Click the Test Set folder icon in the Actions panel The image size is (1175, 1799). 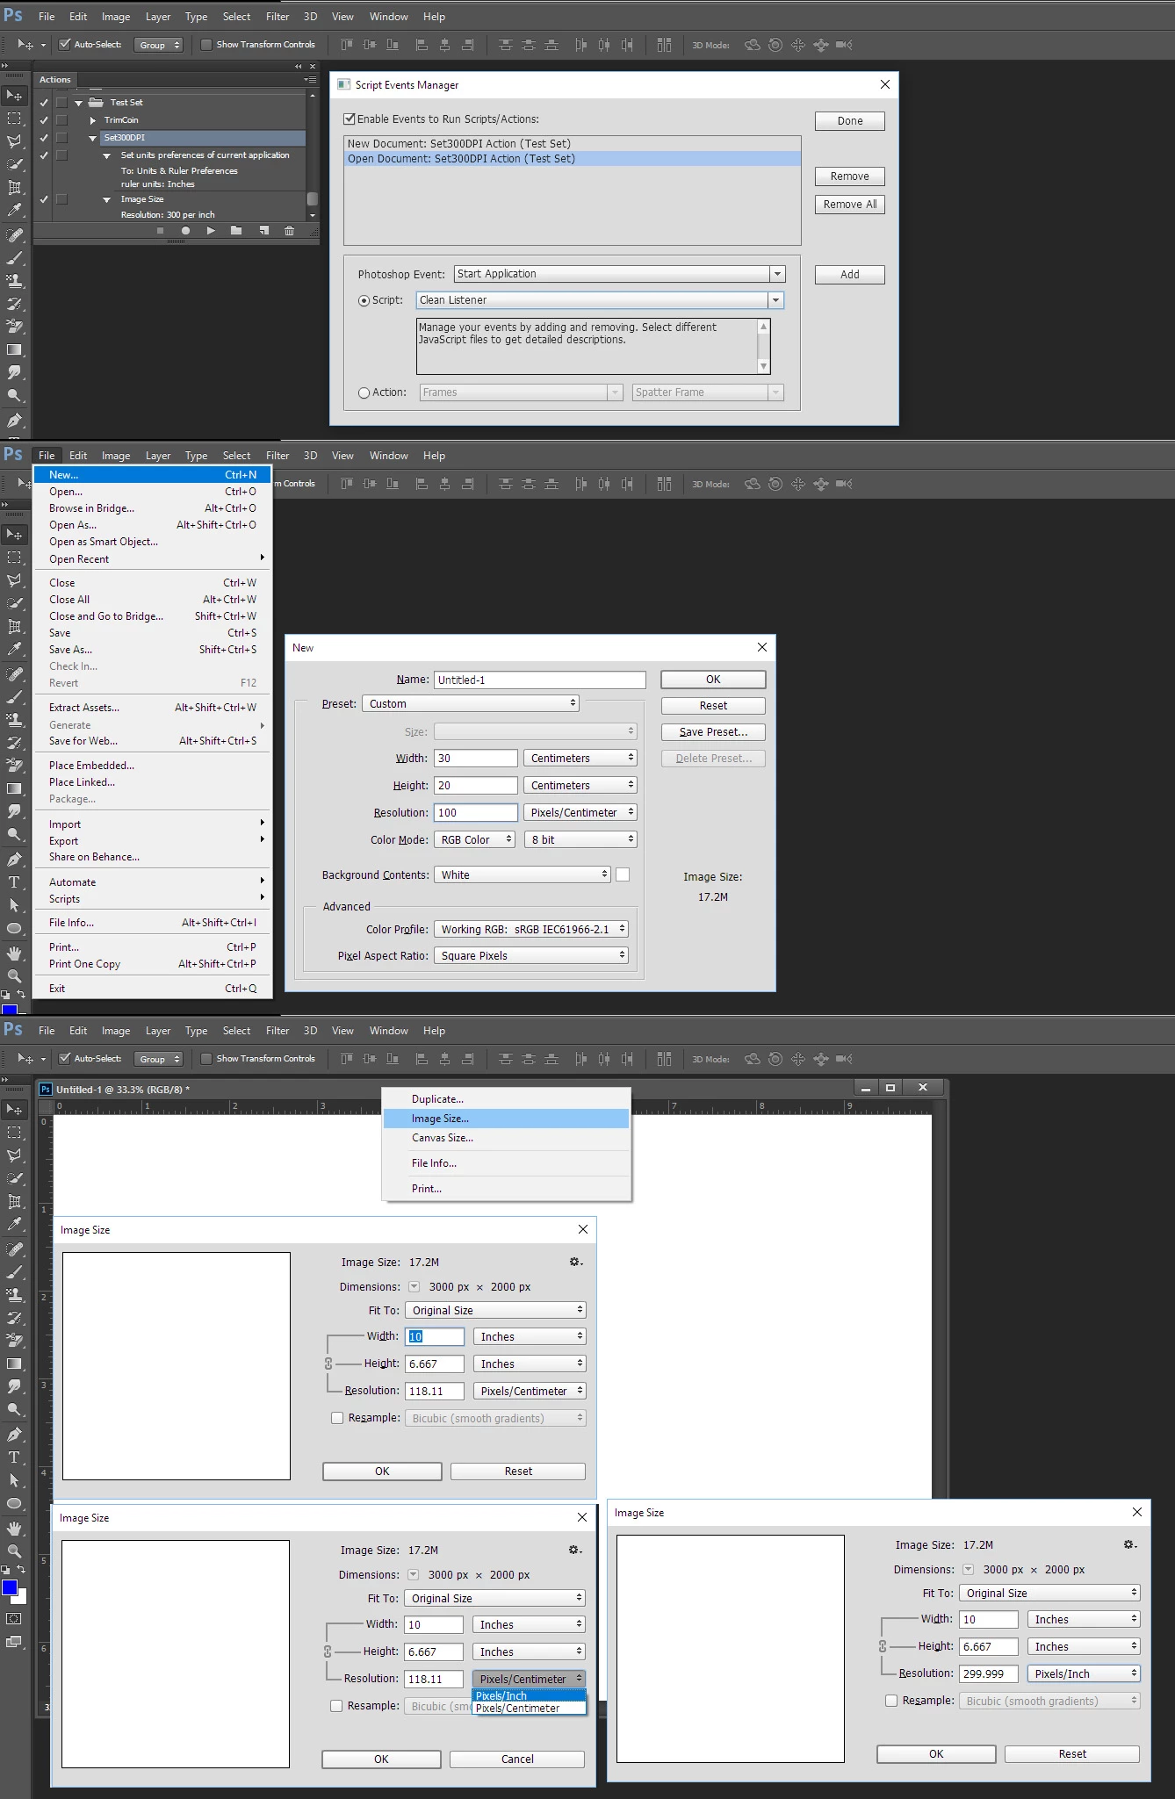pos(97,103)
